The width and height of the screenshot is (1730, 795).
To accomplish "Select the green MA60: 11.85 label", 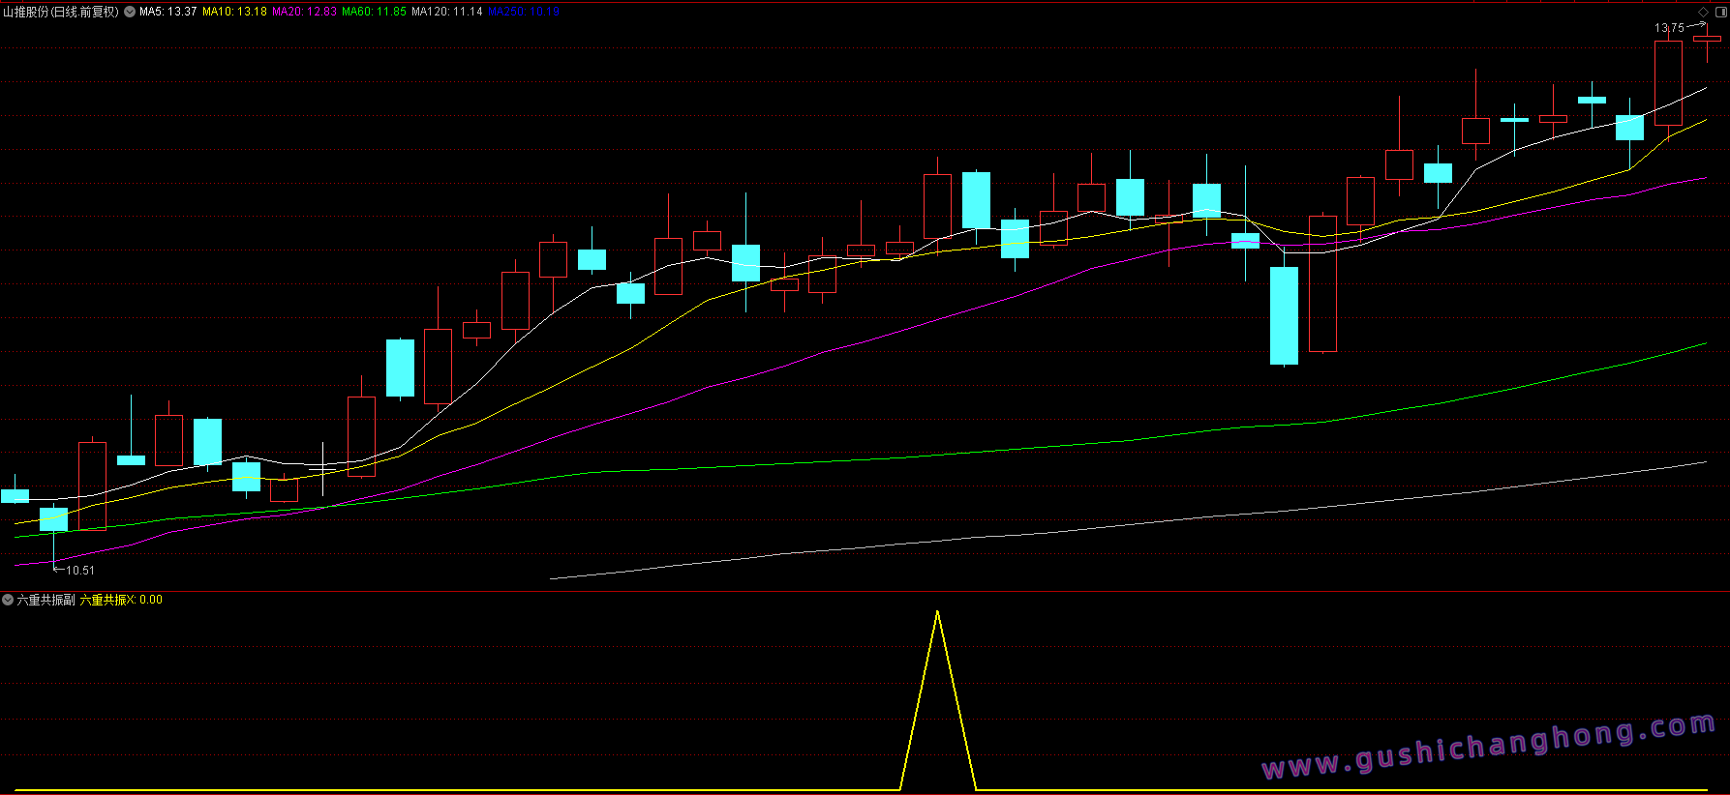I will (374, 12).
